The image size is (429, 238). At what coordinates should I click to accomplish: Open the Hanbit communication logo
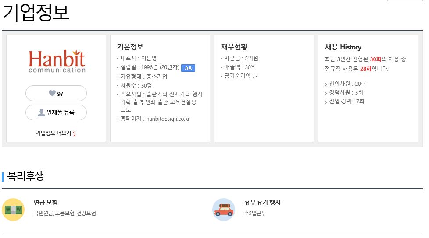pyautogui.click(x=57, y=61)
